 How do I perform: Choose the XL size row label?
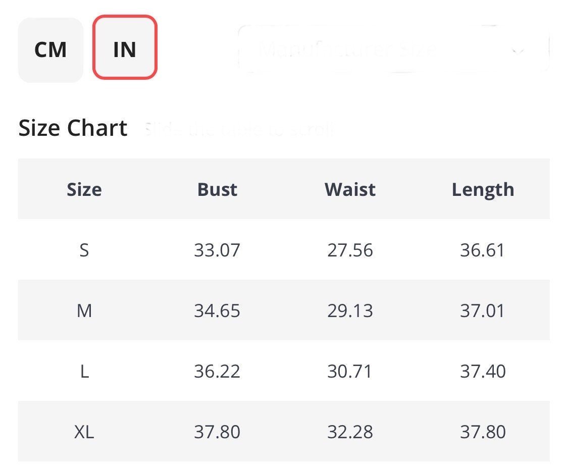coord(84,432)
